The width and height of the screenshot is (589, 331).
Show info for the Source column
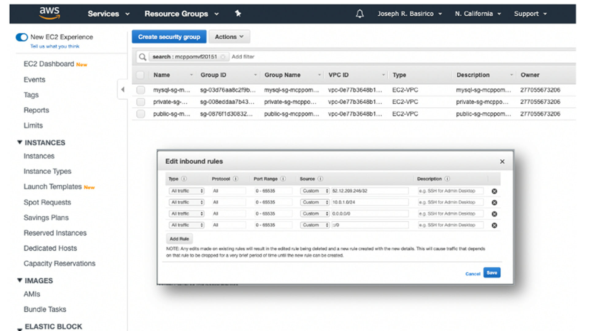click(320, 179)
